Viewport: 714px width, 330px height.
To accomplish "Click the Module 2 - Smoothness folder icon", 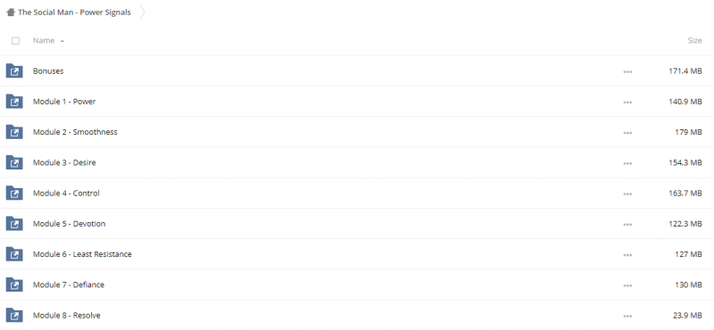I will tap(14, 132).
